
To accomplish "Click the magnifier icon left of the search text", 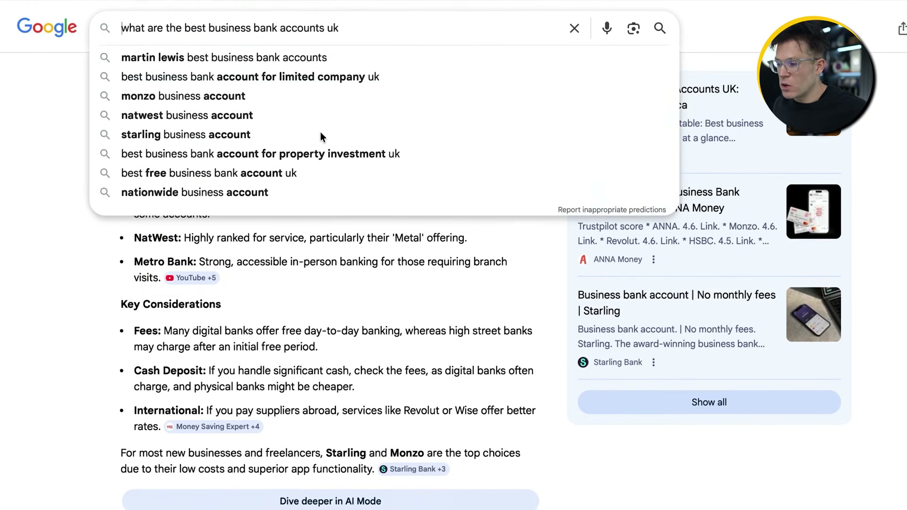I will (x=105, y=28).
